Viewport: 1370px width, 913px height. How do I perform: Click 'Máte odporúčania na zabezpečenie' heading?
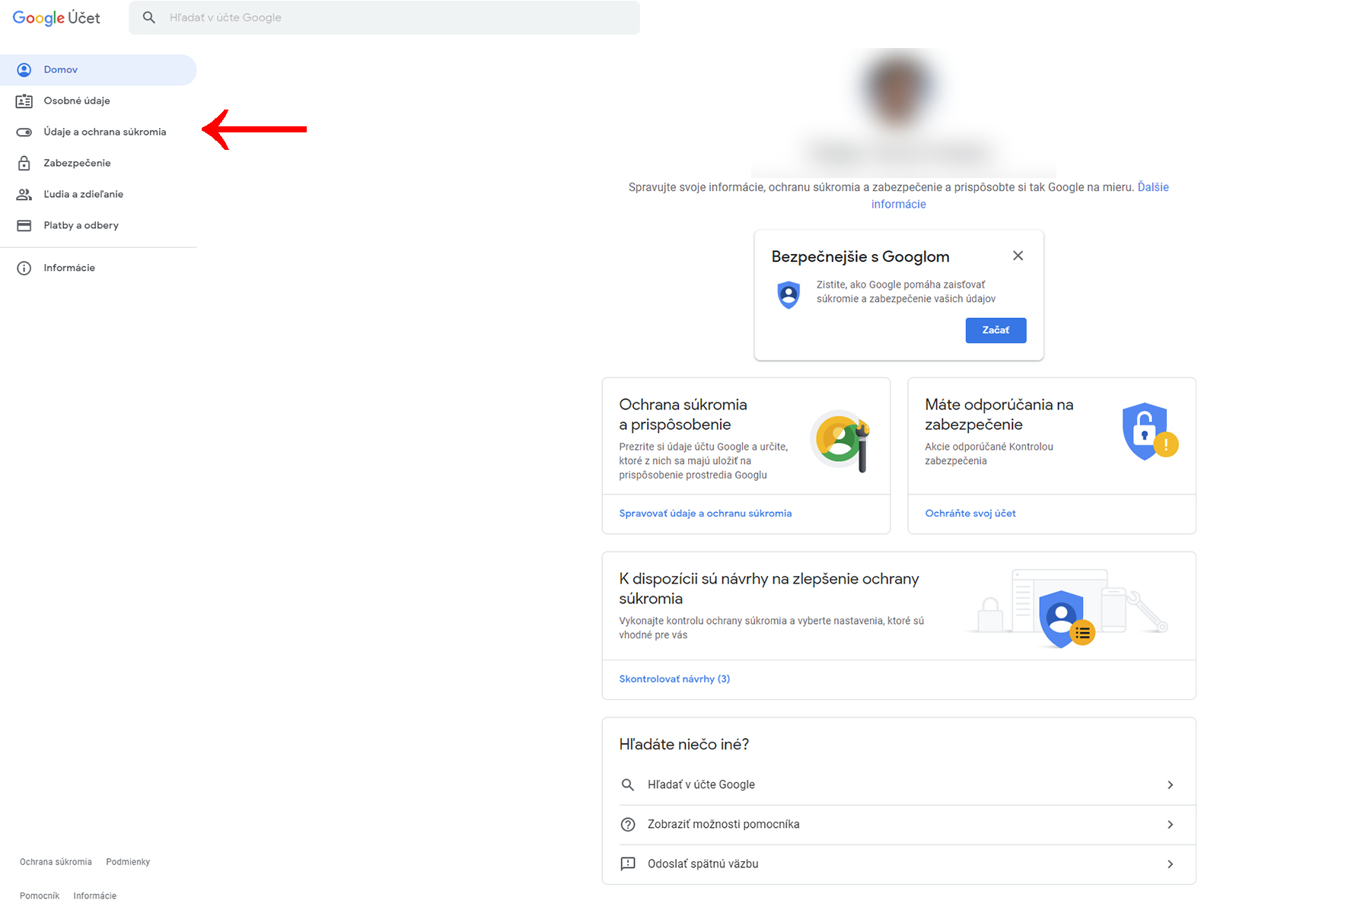[999, 415]
